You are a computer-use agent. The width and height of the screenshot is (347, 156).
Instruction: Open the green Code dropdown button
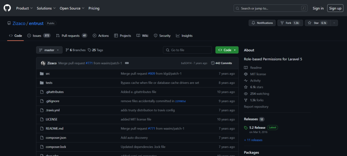227,50
